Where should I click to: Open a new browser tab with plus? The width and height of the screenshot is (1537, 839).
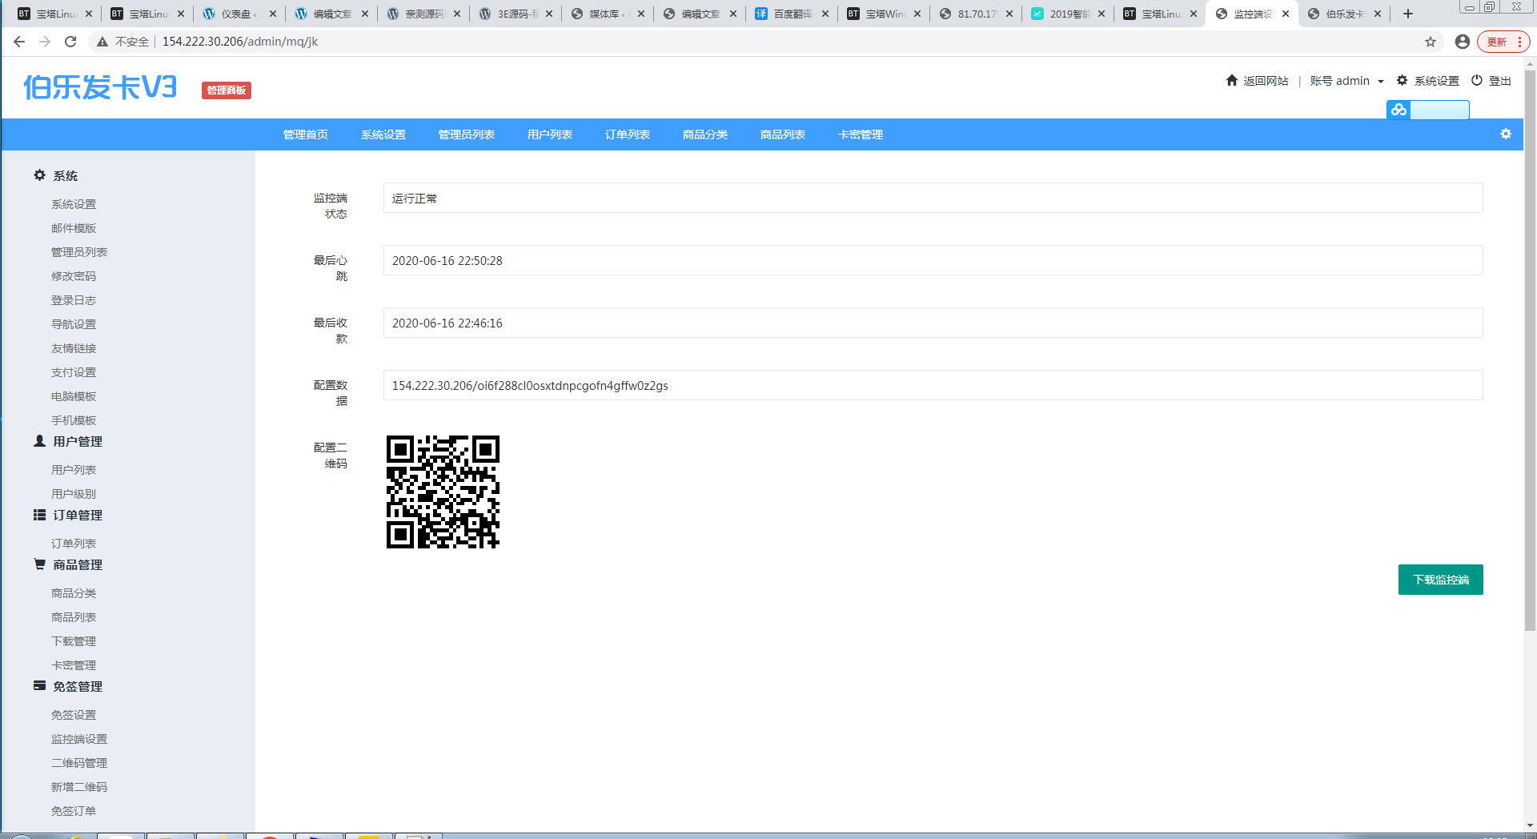point(1408,14)
